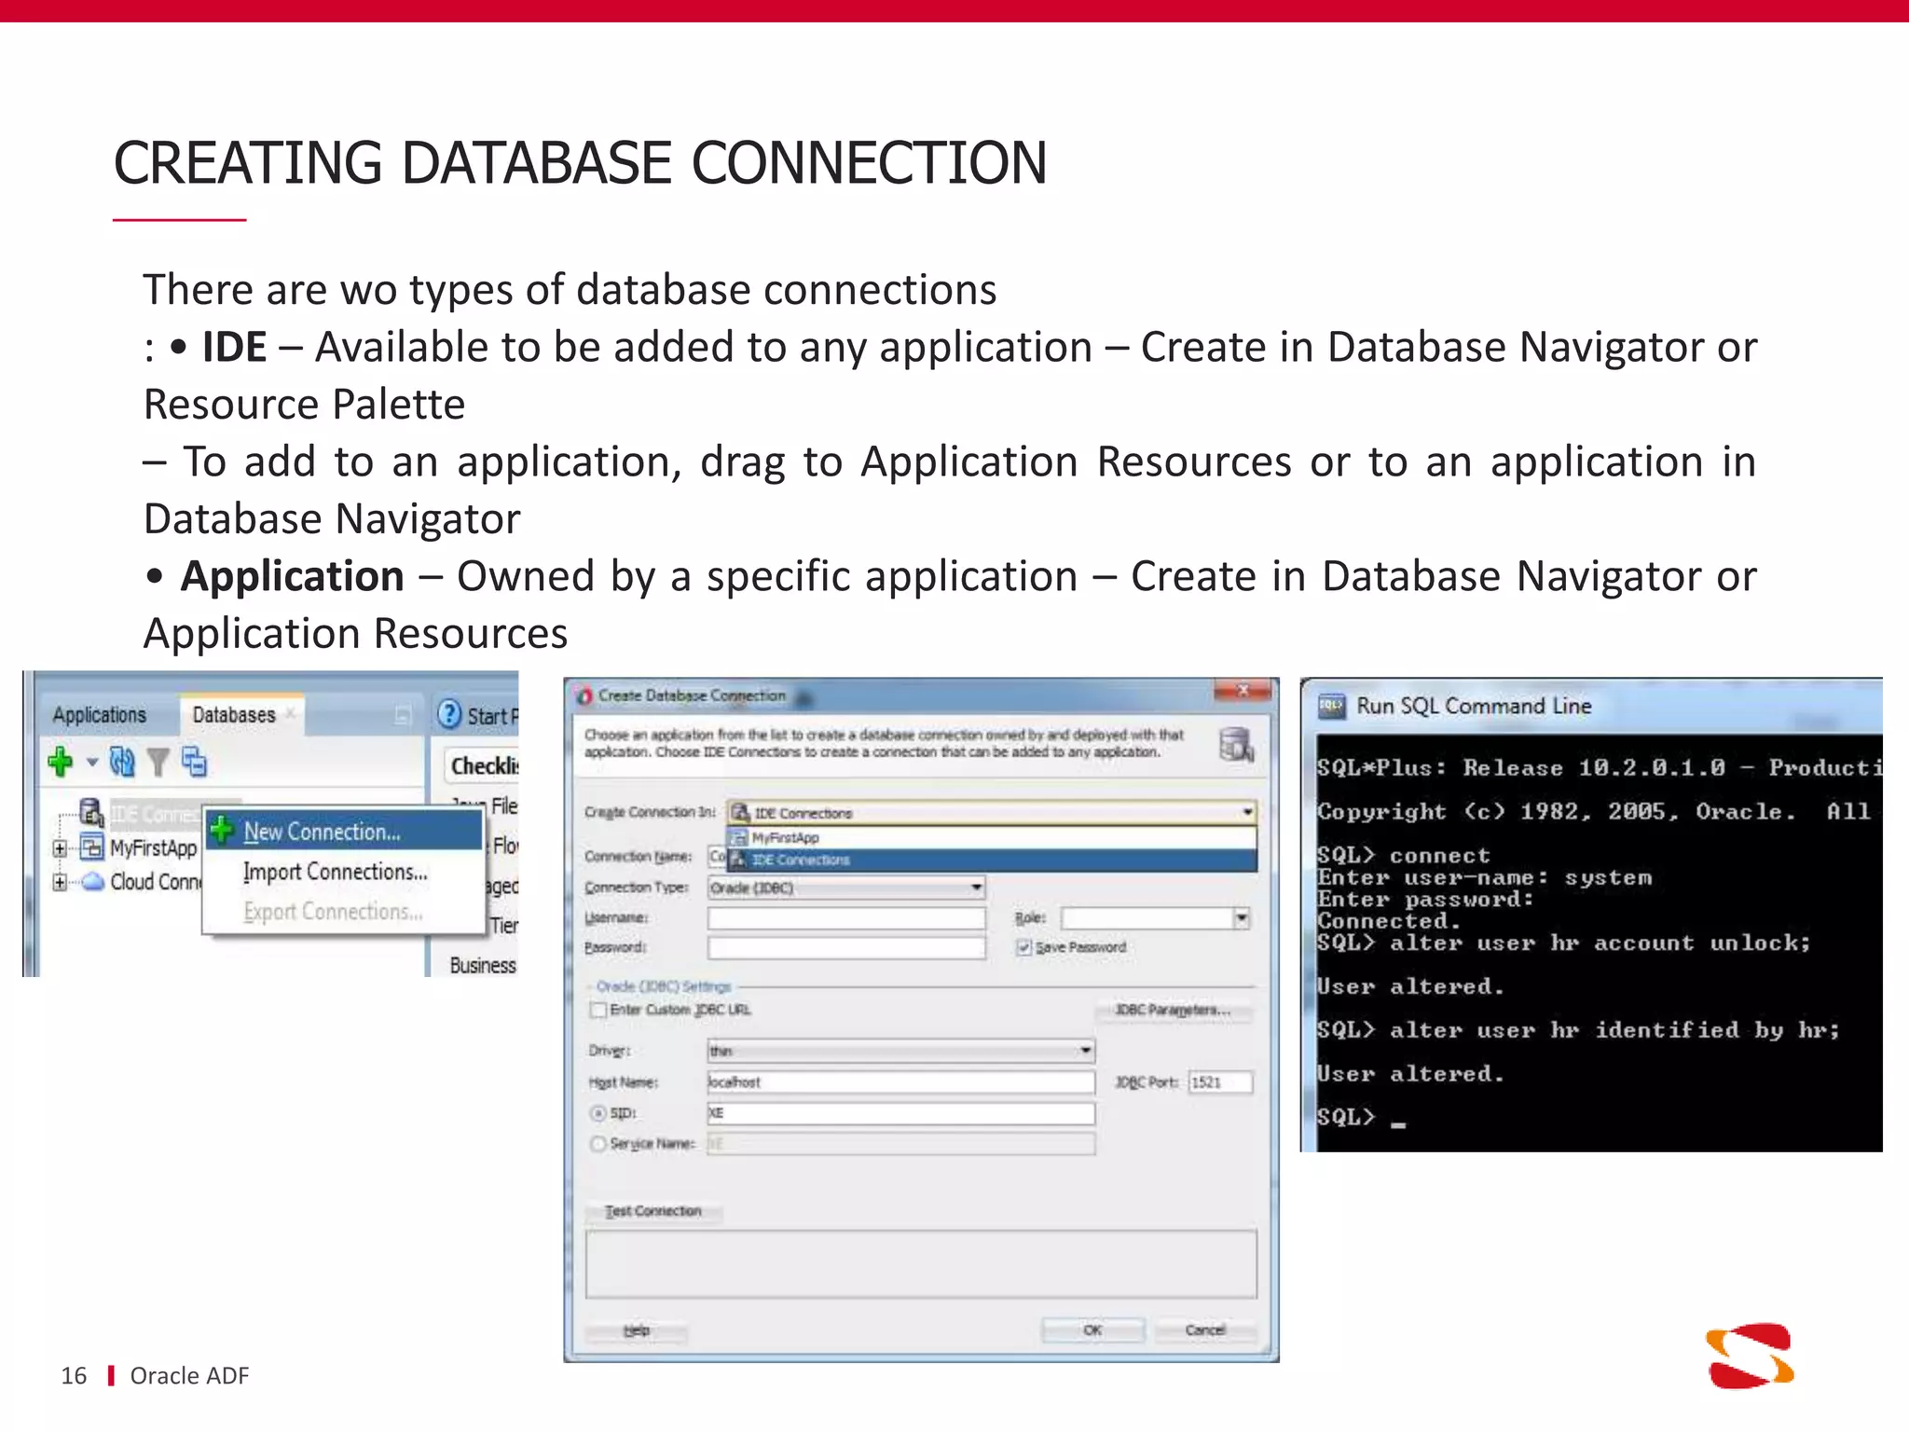The width and height of the screenshot is (1909, 1432).
Task: Click the Username input field
Action: pos(846,918)
